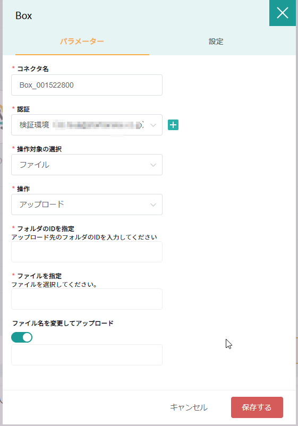Close the Box dialog with the X icon

coord(283,13)
